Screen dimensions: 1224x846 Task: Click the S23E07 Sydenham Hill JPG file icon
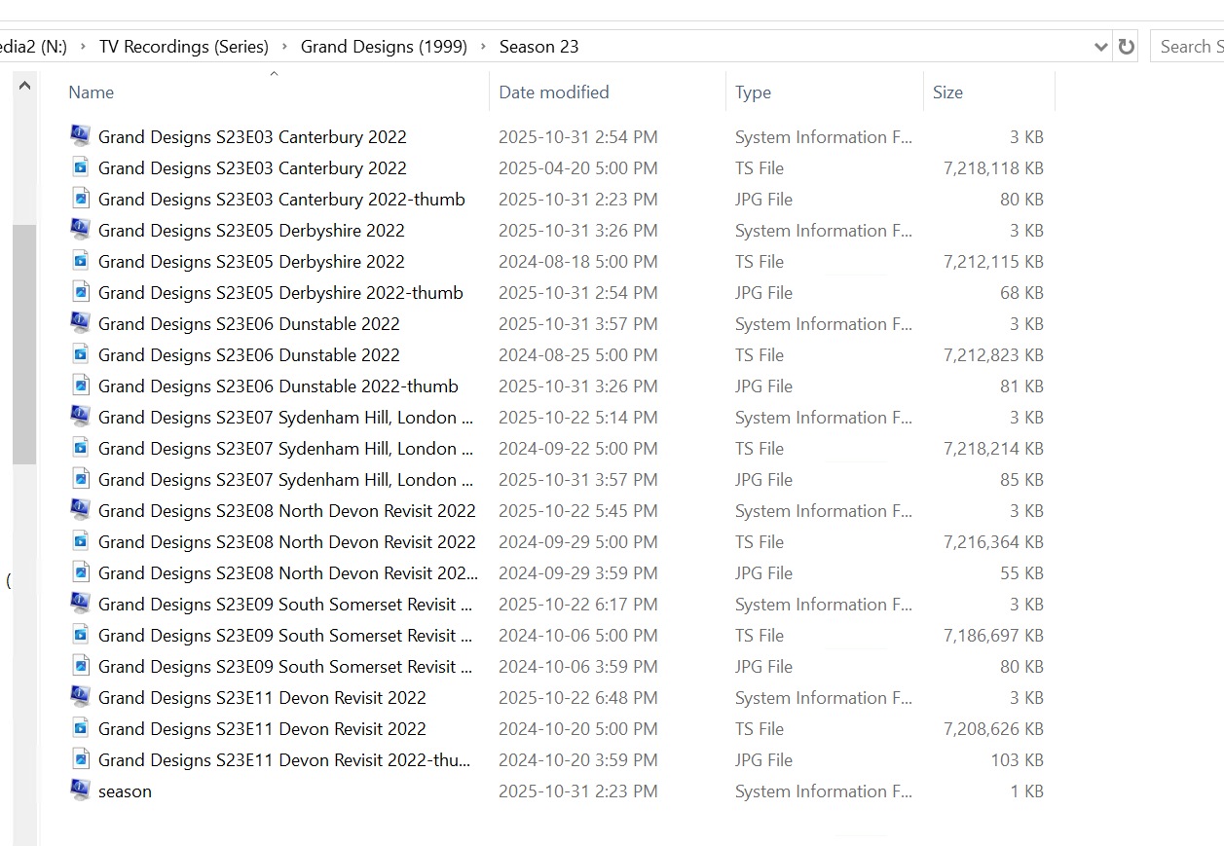pos(81,479)
